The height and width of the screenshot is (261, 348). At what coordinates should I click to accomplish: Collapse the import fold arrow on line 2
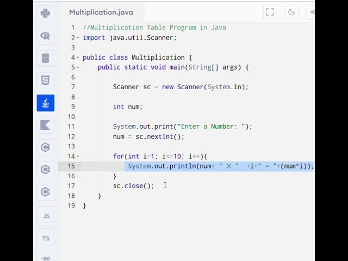[x=78, y=38]
